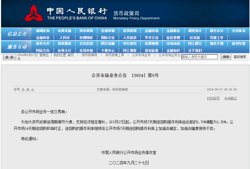Select 图文直播 menu item
This screenshot has height=169, width=250.
[x=108, y=43]
